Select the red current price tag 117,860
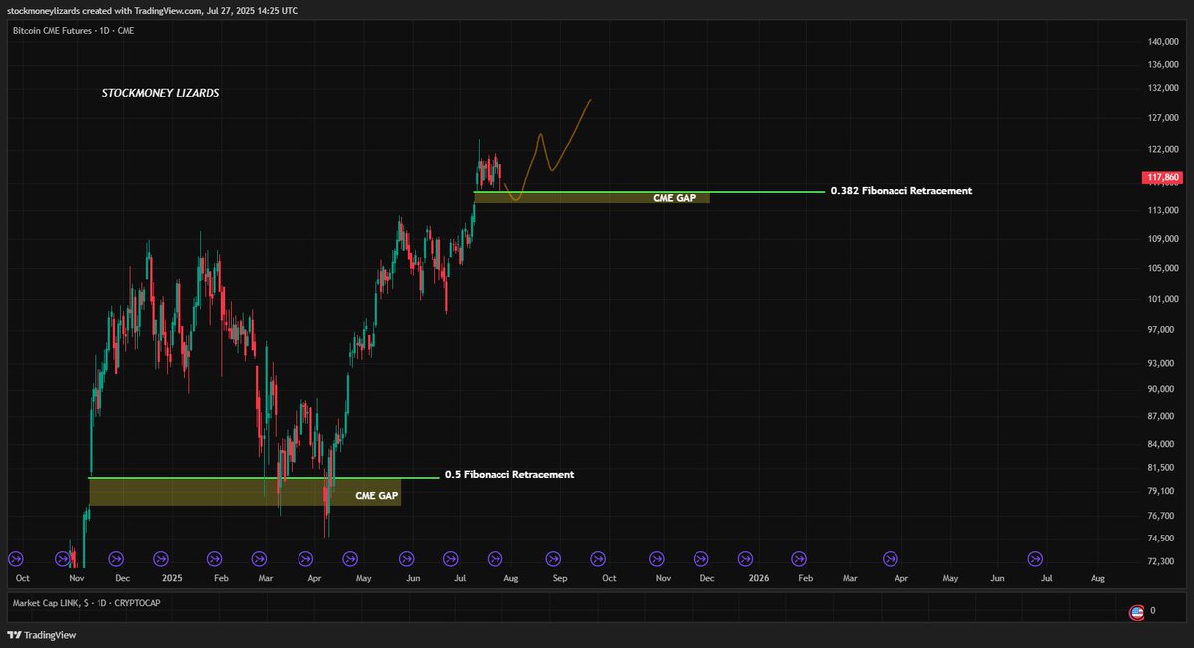 click(1160, 178)
